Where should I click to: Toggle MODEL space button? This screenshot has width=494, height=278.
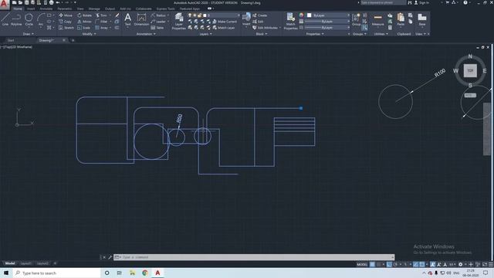click(362, 264)
